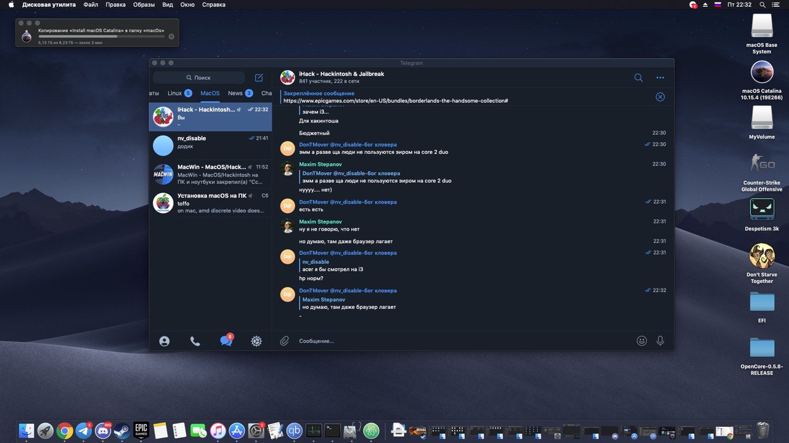Viewport: 789px width, 443px height.
Task: Search inside the iHack chat
Action: point(639,78)
